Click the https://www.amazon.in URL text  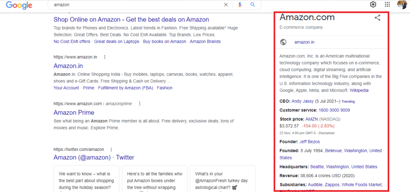tap(75, 57)
